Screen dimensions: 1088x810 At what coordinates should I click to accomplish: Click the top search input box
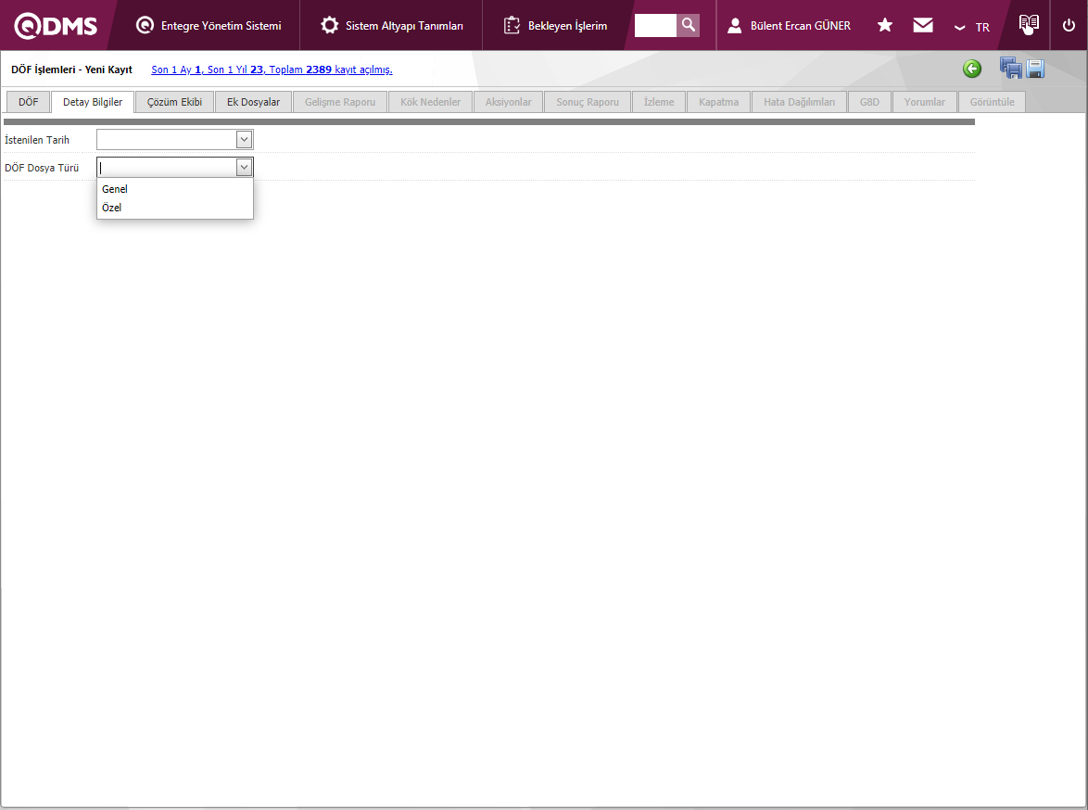click(x=655, y=25)
